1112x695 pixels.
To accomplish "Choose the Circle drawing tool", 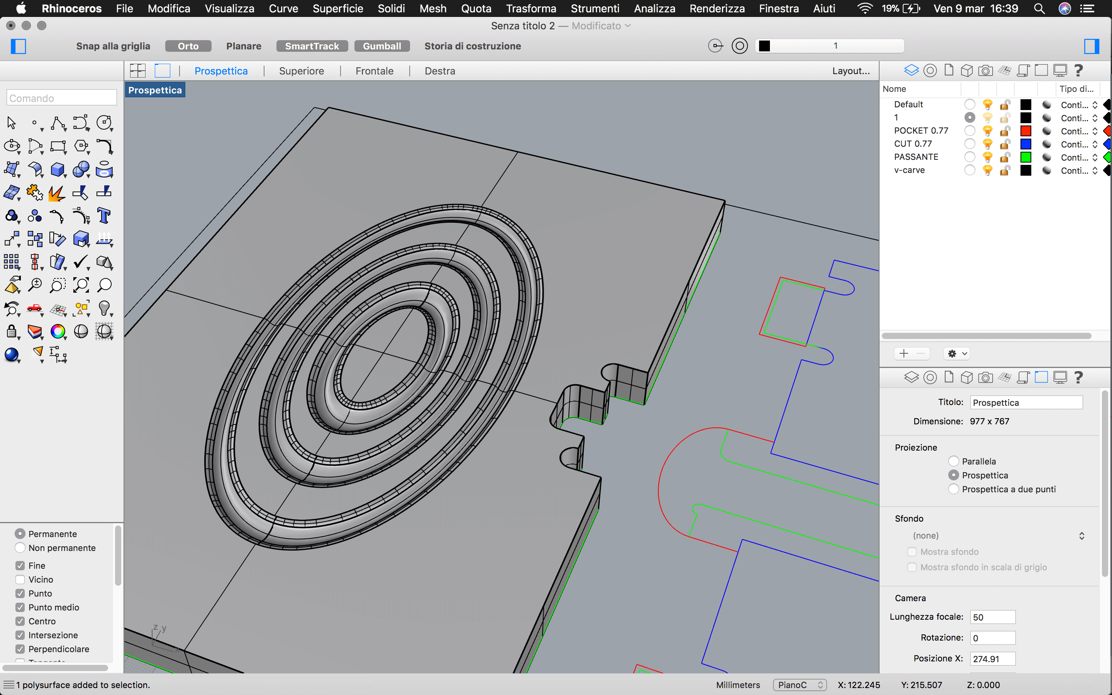I will (104, 123).
